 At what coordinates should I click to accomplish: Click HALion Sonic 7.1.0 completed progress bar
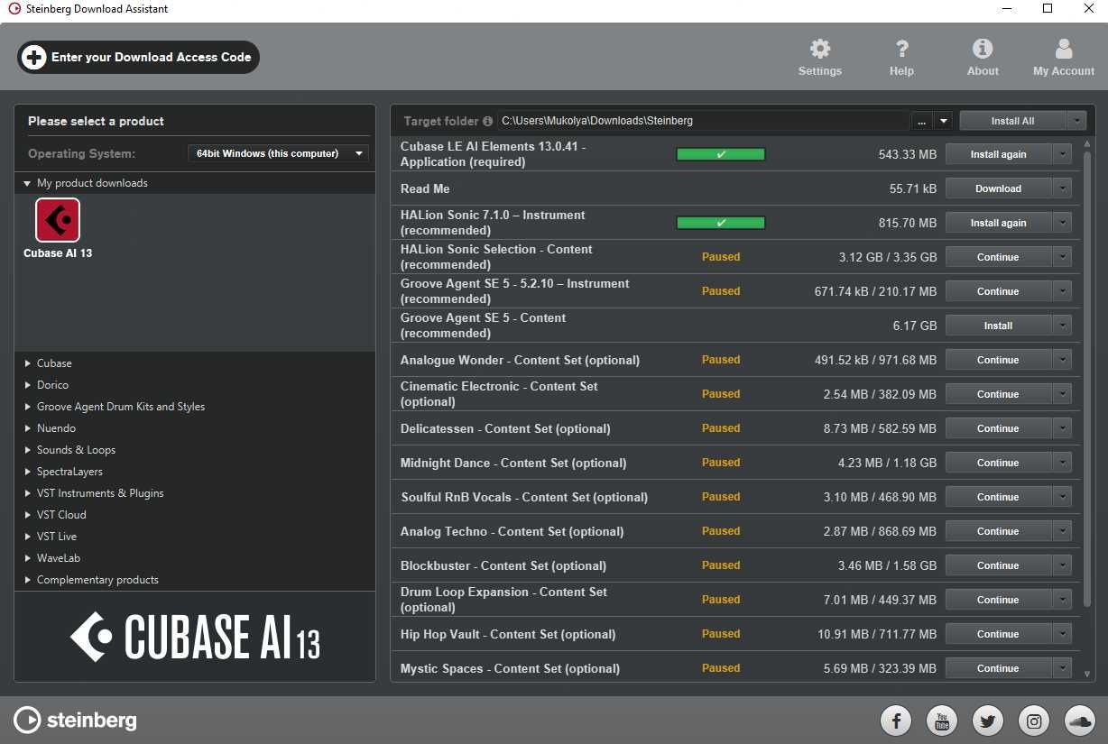(x=721, y=223)
